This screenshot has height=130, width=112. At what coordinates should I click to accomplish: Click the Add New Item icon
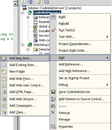click(x=4, y=58)
